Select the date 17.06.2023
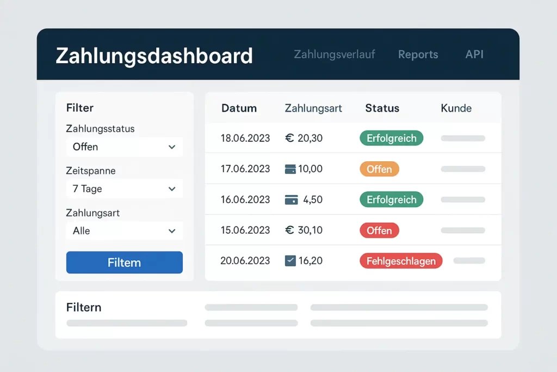This screenshot has height=372, width=557. 245,169
